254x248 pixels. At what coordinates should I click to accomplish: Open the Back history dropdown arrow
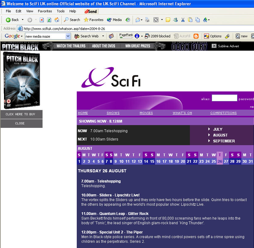(x=23, y=20)
